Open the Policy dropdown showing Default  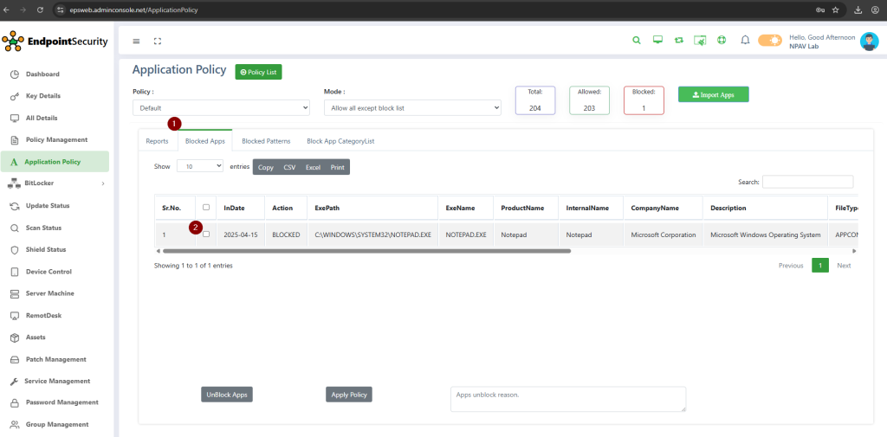(x=221, y=108)
